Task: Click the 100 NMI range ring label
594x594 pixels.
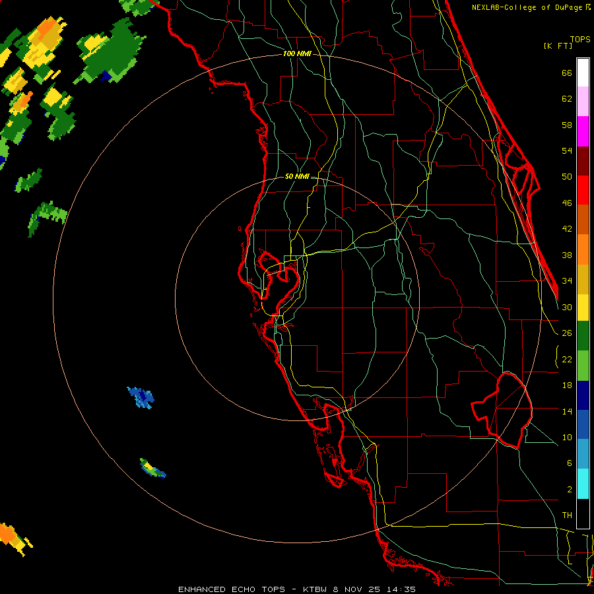Action: tap(297, 54)
